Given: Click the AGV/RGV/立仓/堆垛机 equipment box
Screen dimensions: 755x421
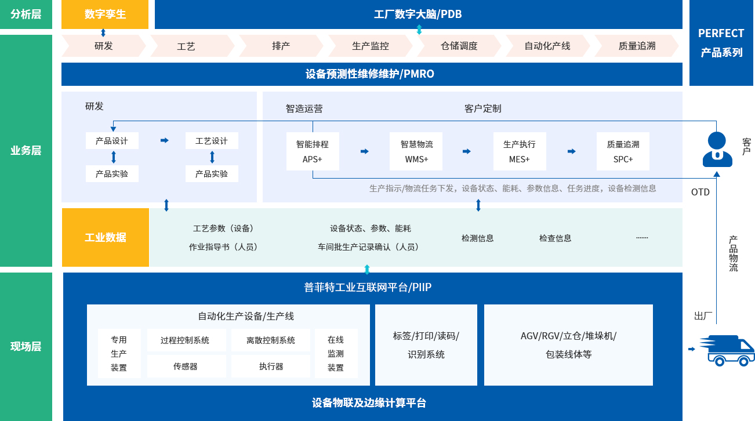Looking at the screenshot, I should pyautogui.click(x=568, y=345).
